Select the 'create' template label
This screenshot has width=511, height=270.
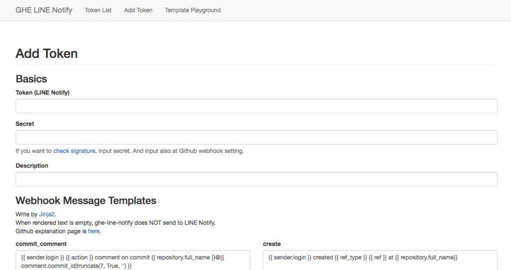(272, 244)
